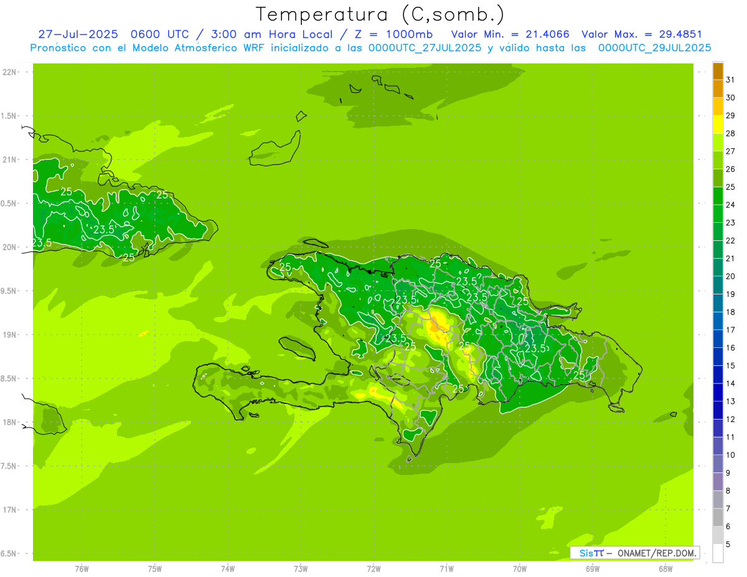The image size is (747, 577).
Task: Click the legend value "24"
Action: pyautogui.click(x=731, y=205)
